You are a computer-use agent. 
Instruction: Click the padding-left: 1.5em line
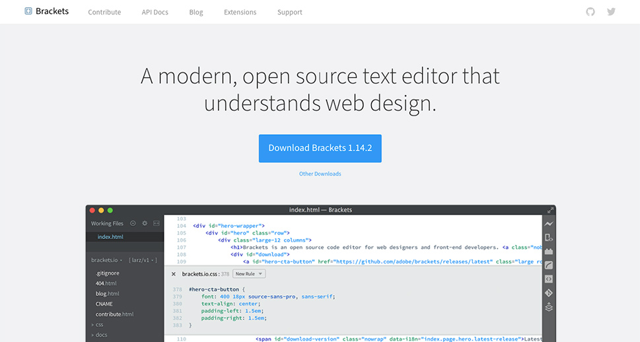click(232, 310)
